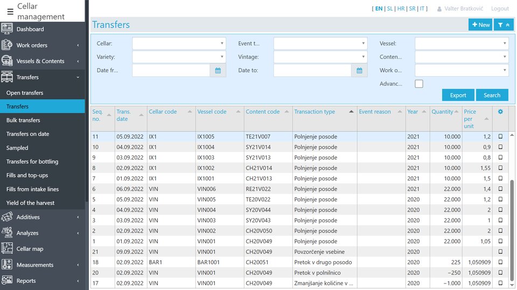Check the row checkbox for IX1005
This screenshot has width=517, height=290.
click(500, 136)
